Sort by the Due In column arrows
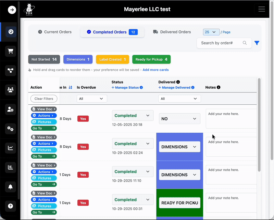 coord(70,87)
